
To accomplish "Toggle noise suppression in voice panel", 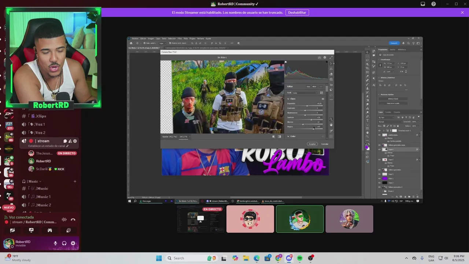I will point(64,220).
